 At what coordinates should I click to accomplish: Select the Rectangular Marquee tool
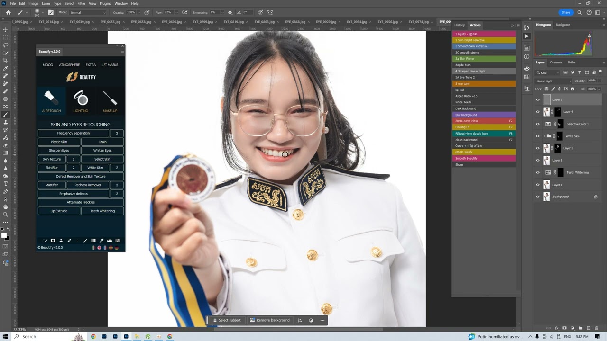pyautogui.click(x=6, y=37)
